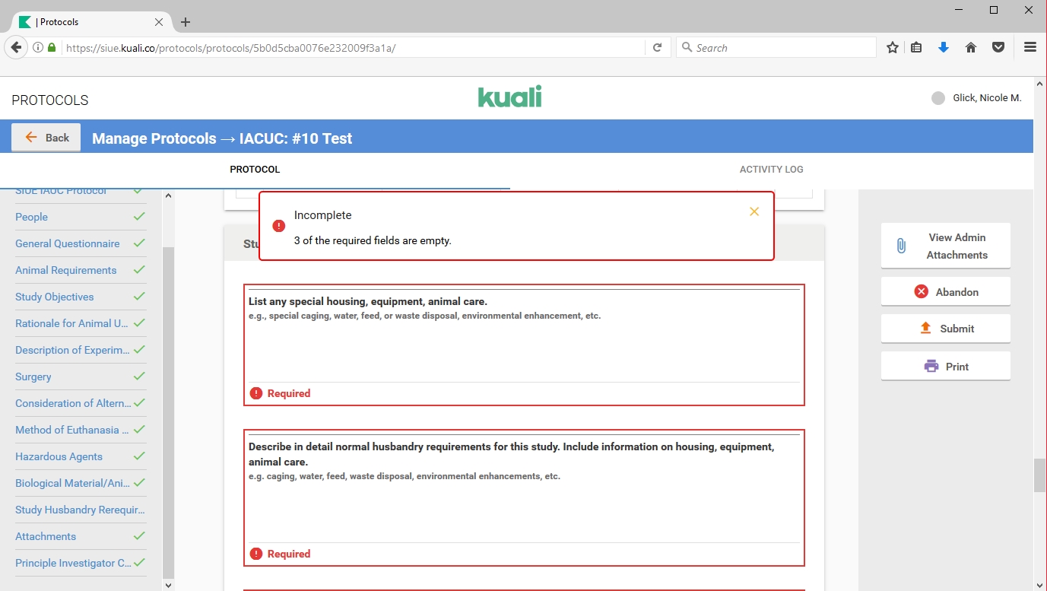Select the Protocol tab
Viewport: 1047px width, 591px height.
point(255,170)
